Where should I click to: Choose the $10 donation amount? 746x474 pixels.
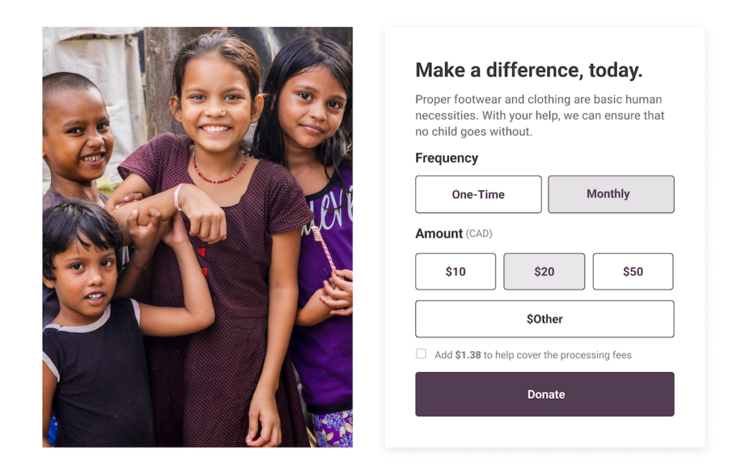click(455, 272)
